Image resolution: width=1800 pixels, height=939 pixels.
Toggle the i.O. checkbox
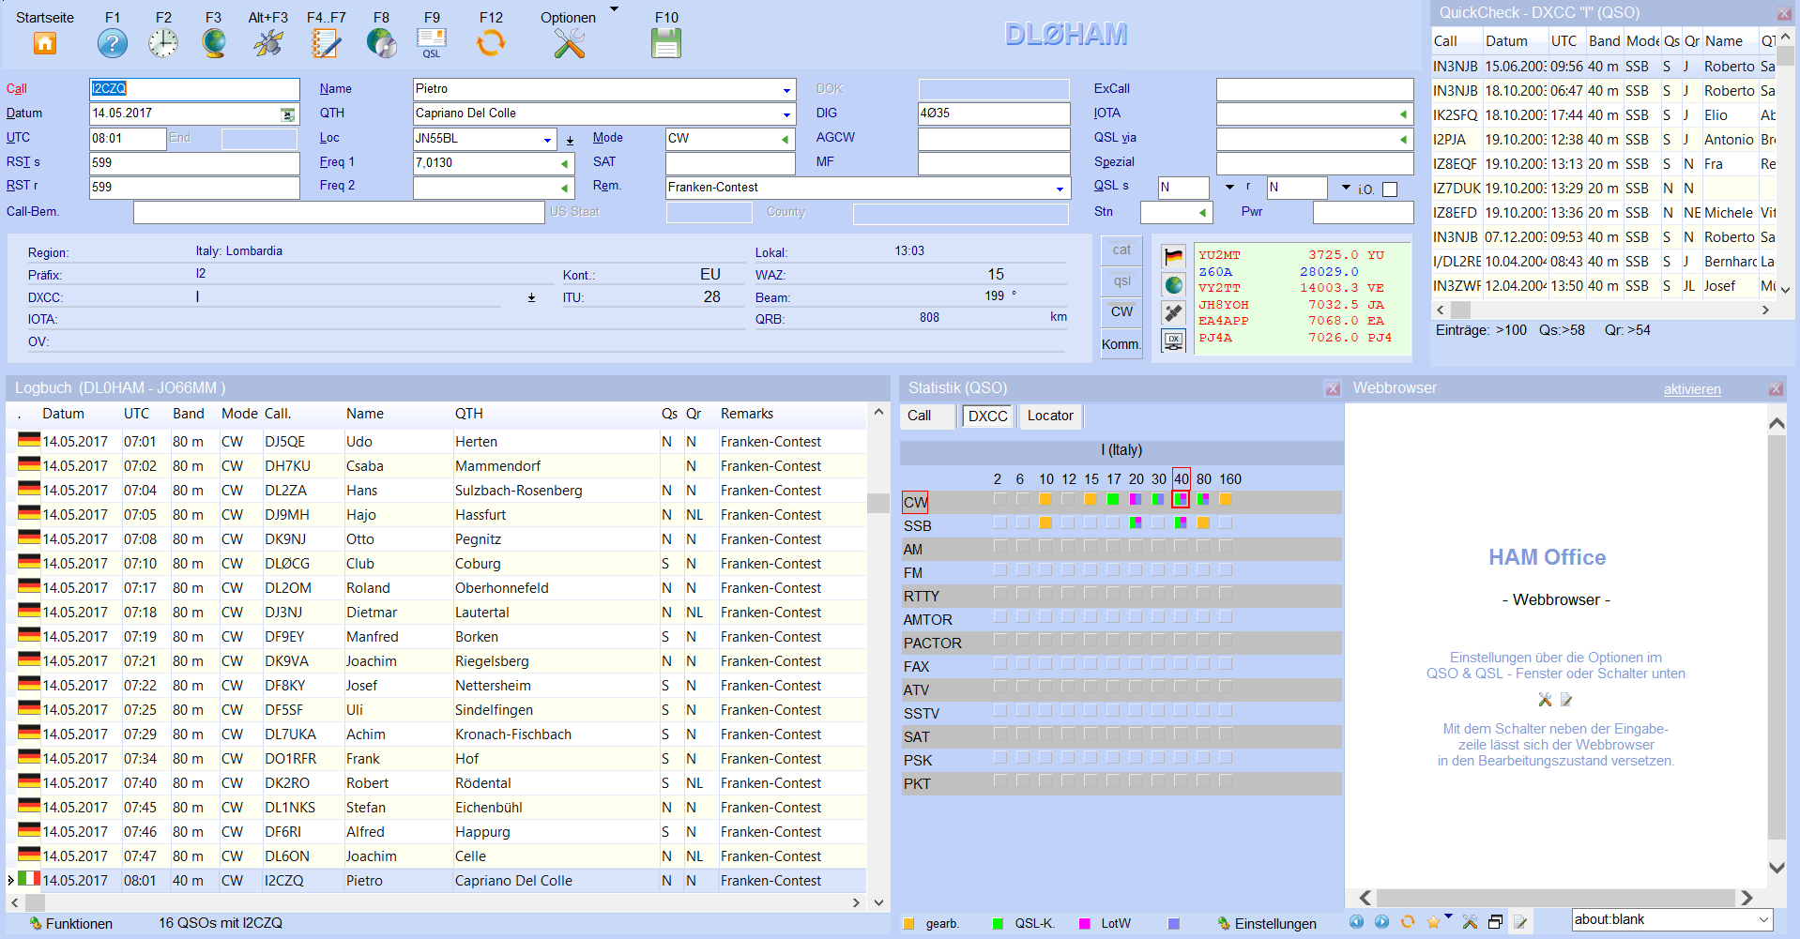(1390, 189)
